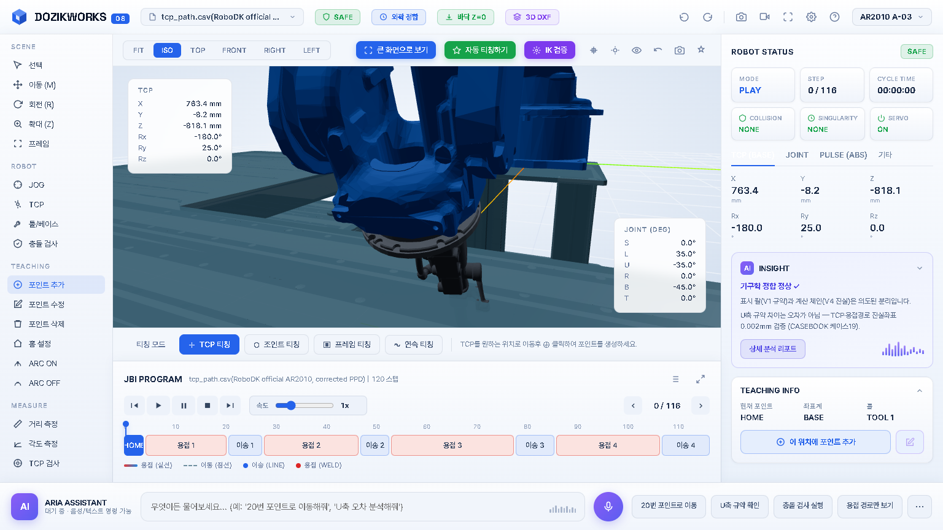This screenshot has width=943, height=530.
Task: Toggle the 3D DXF option
Action: tap(532, 17)
